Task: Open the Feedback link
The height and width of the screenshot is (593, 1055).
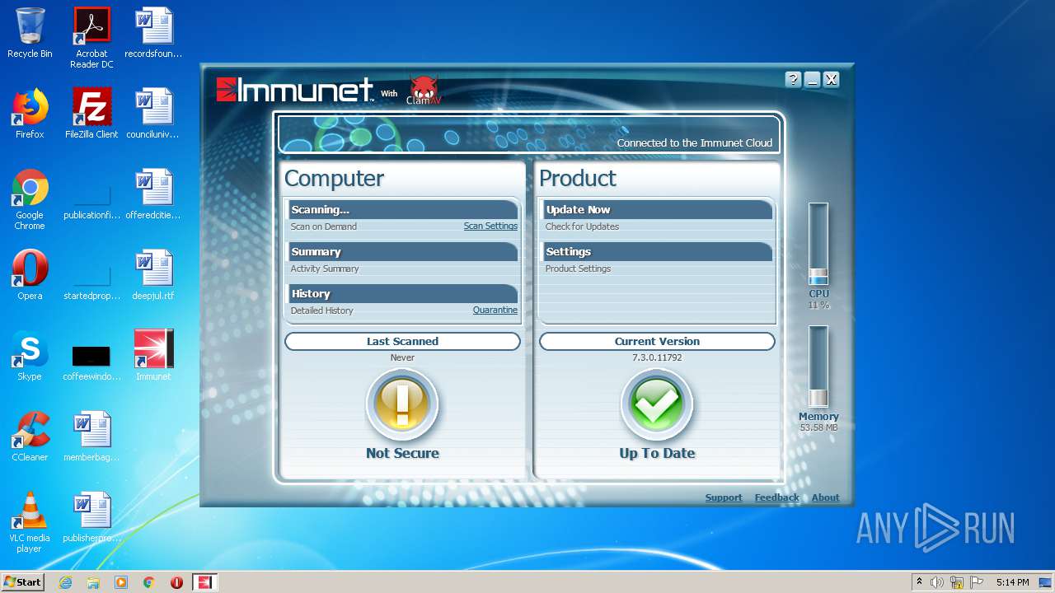Action: [x=777, y=497]
